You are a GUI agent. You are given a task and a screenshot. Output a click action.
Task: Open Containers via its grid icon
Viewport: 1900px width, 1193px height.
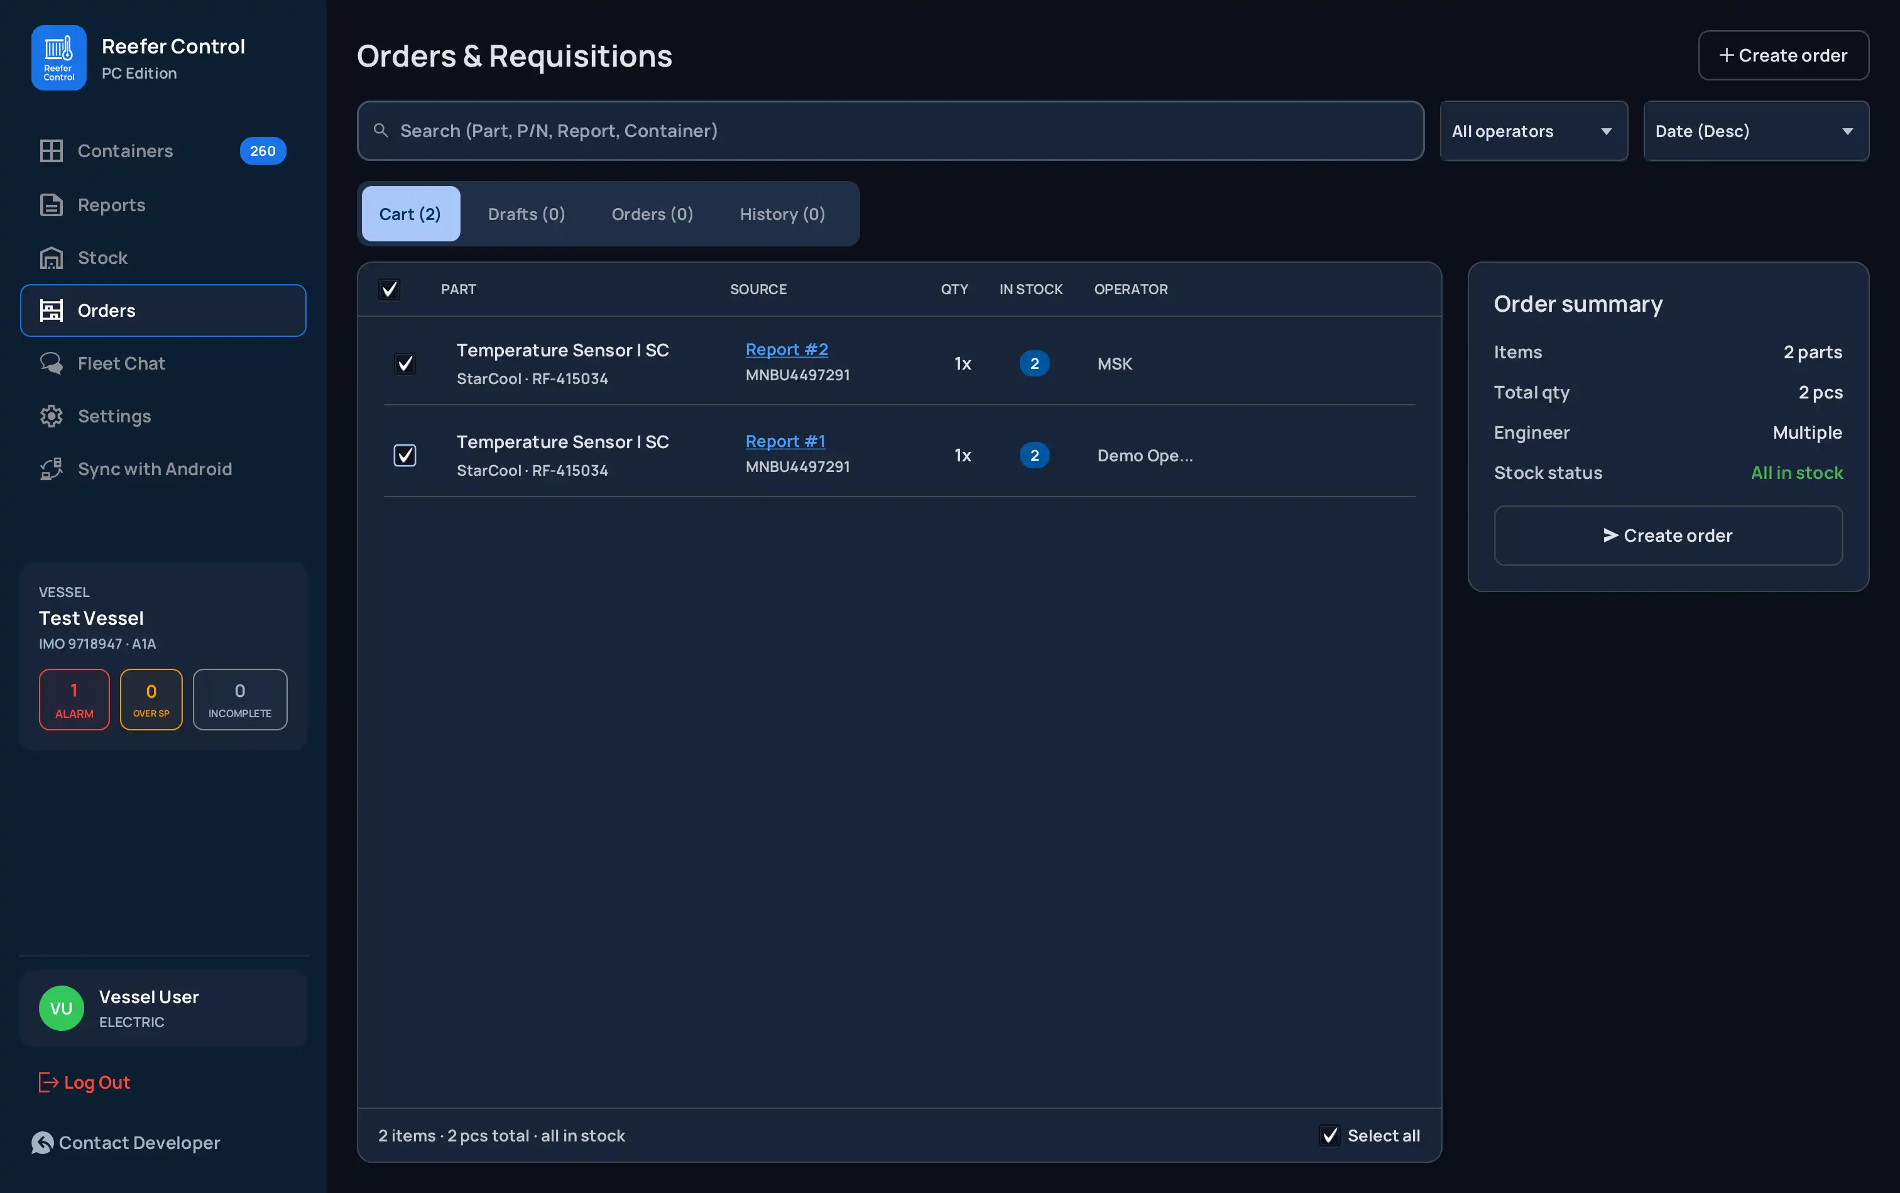pos(52,151)
